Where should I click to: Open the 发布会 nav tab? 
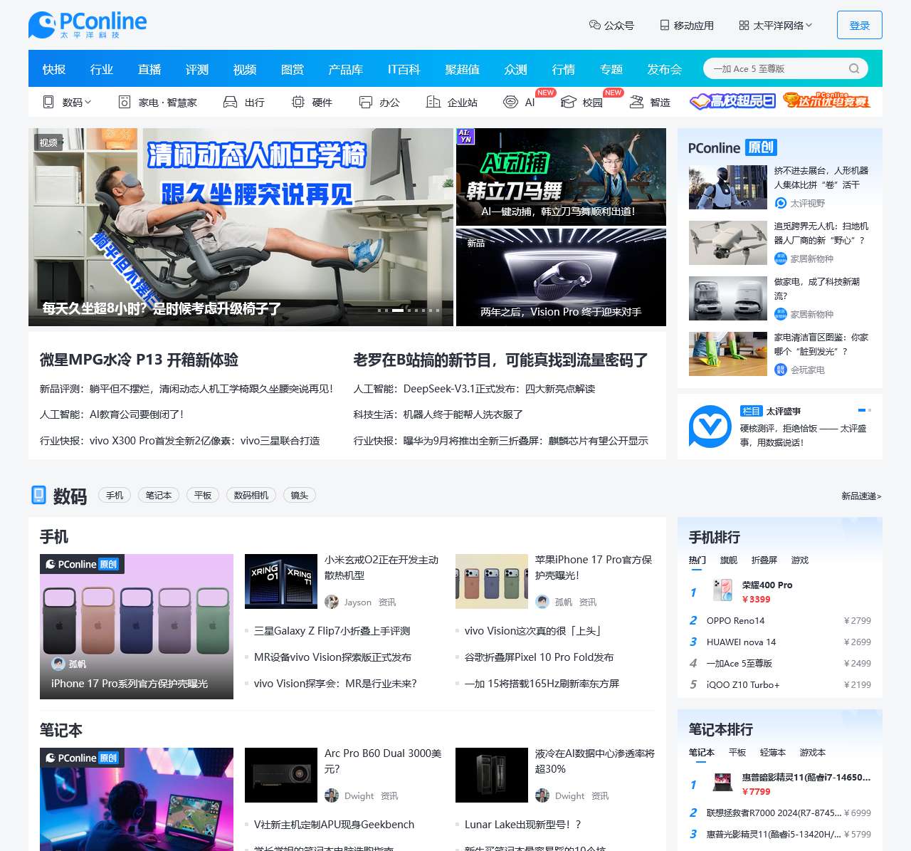pos(664,69)
